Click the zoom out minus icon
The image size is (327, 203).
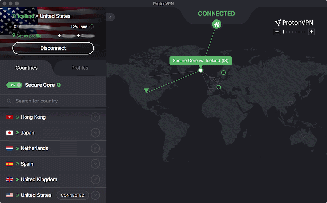277,32
